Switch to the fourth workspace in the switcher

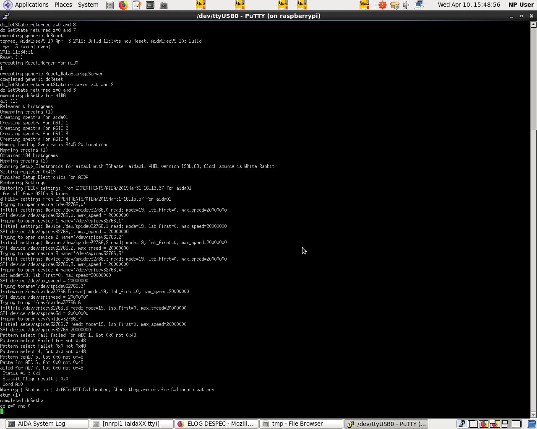point(495,424)
